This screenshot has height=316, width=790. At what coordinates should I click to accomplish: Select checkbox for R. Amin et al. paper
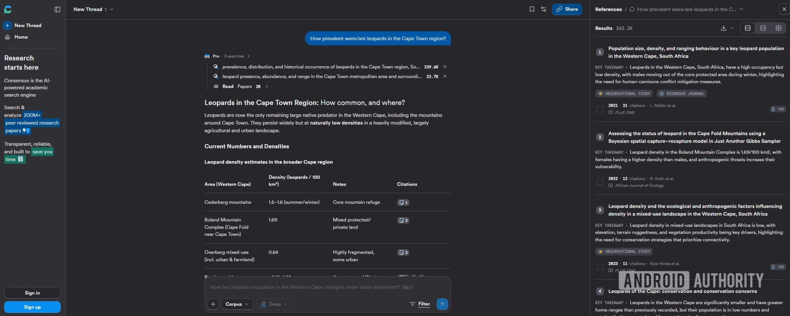click(x=600, y=182)
